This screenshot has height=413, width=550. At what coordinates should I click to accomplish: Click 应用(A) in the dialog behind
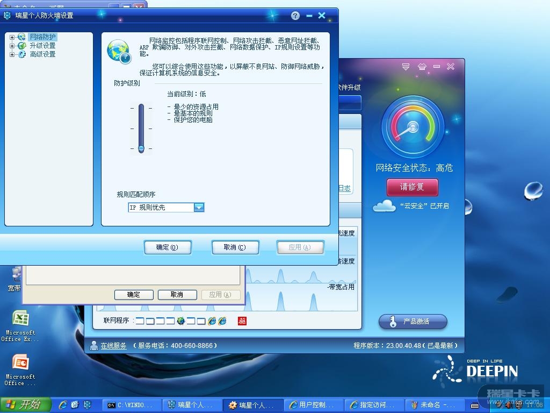221,295
